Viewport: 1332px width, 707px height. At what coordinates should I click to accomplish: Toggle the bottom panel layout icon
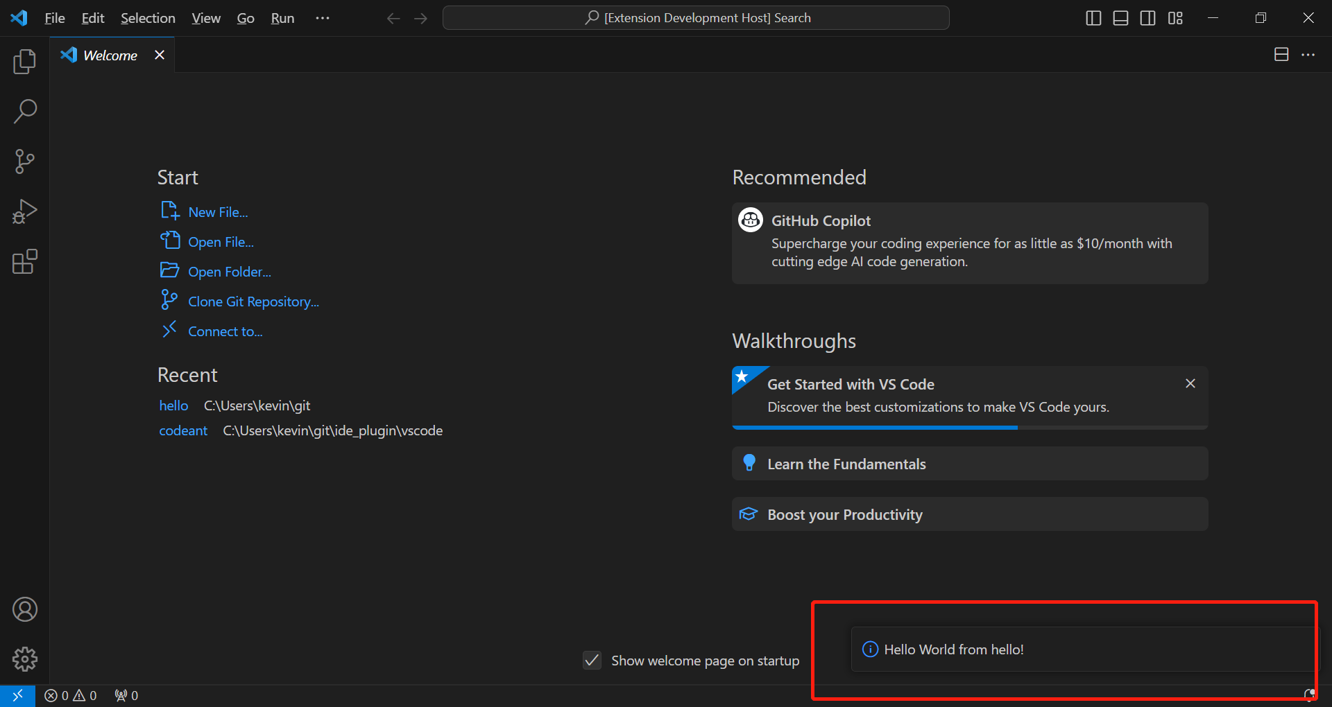tap(1120, 18)
